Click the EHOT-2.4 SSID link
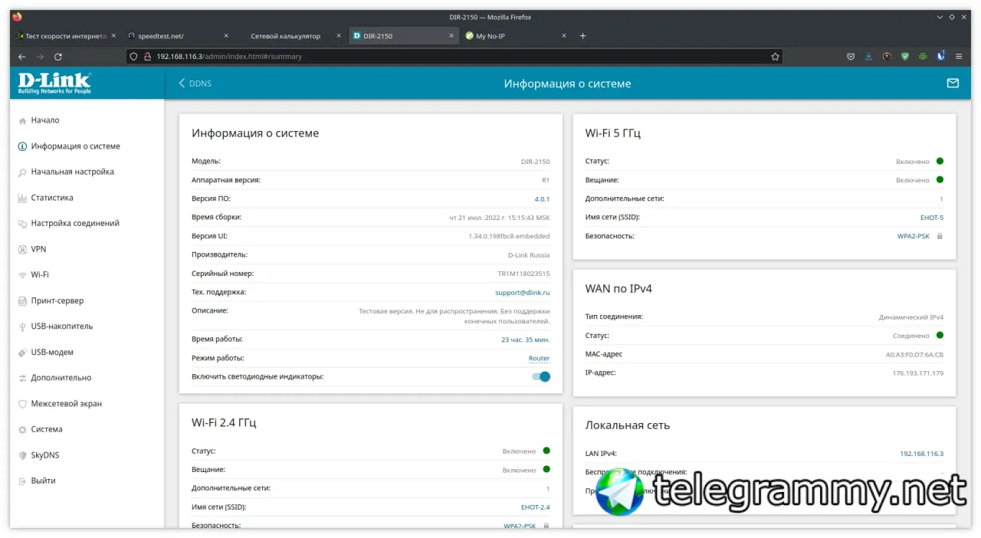981x538 pixels. [536, 507]
